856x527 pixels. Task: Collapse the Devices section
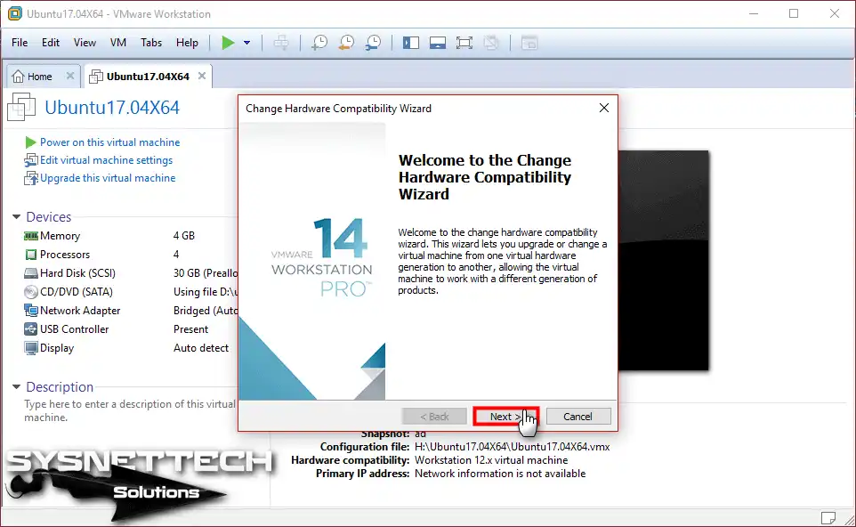16,217
